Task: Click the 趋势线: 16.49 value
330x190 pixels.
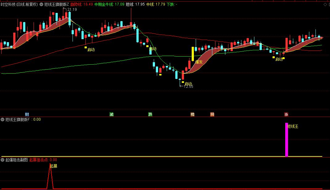Action: coord(81,4)
